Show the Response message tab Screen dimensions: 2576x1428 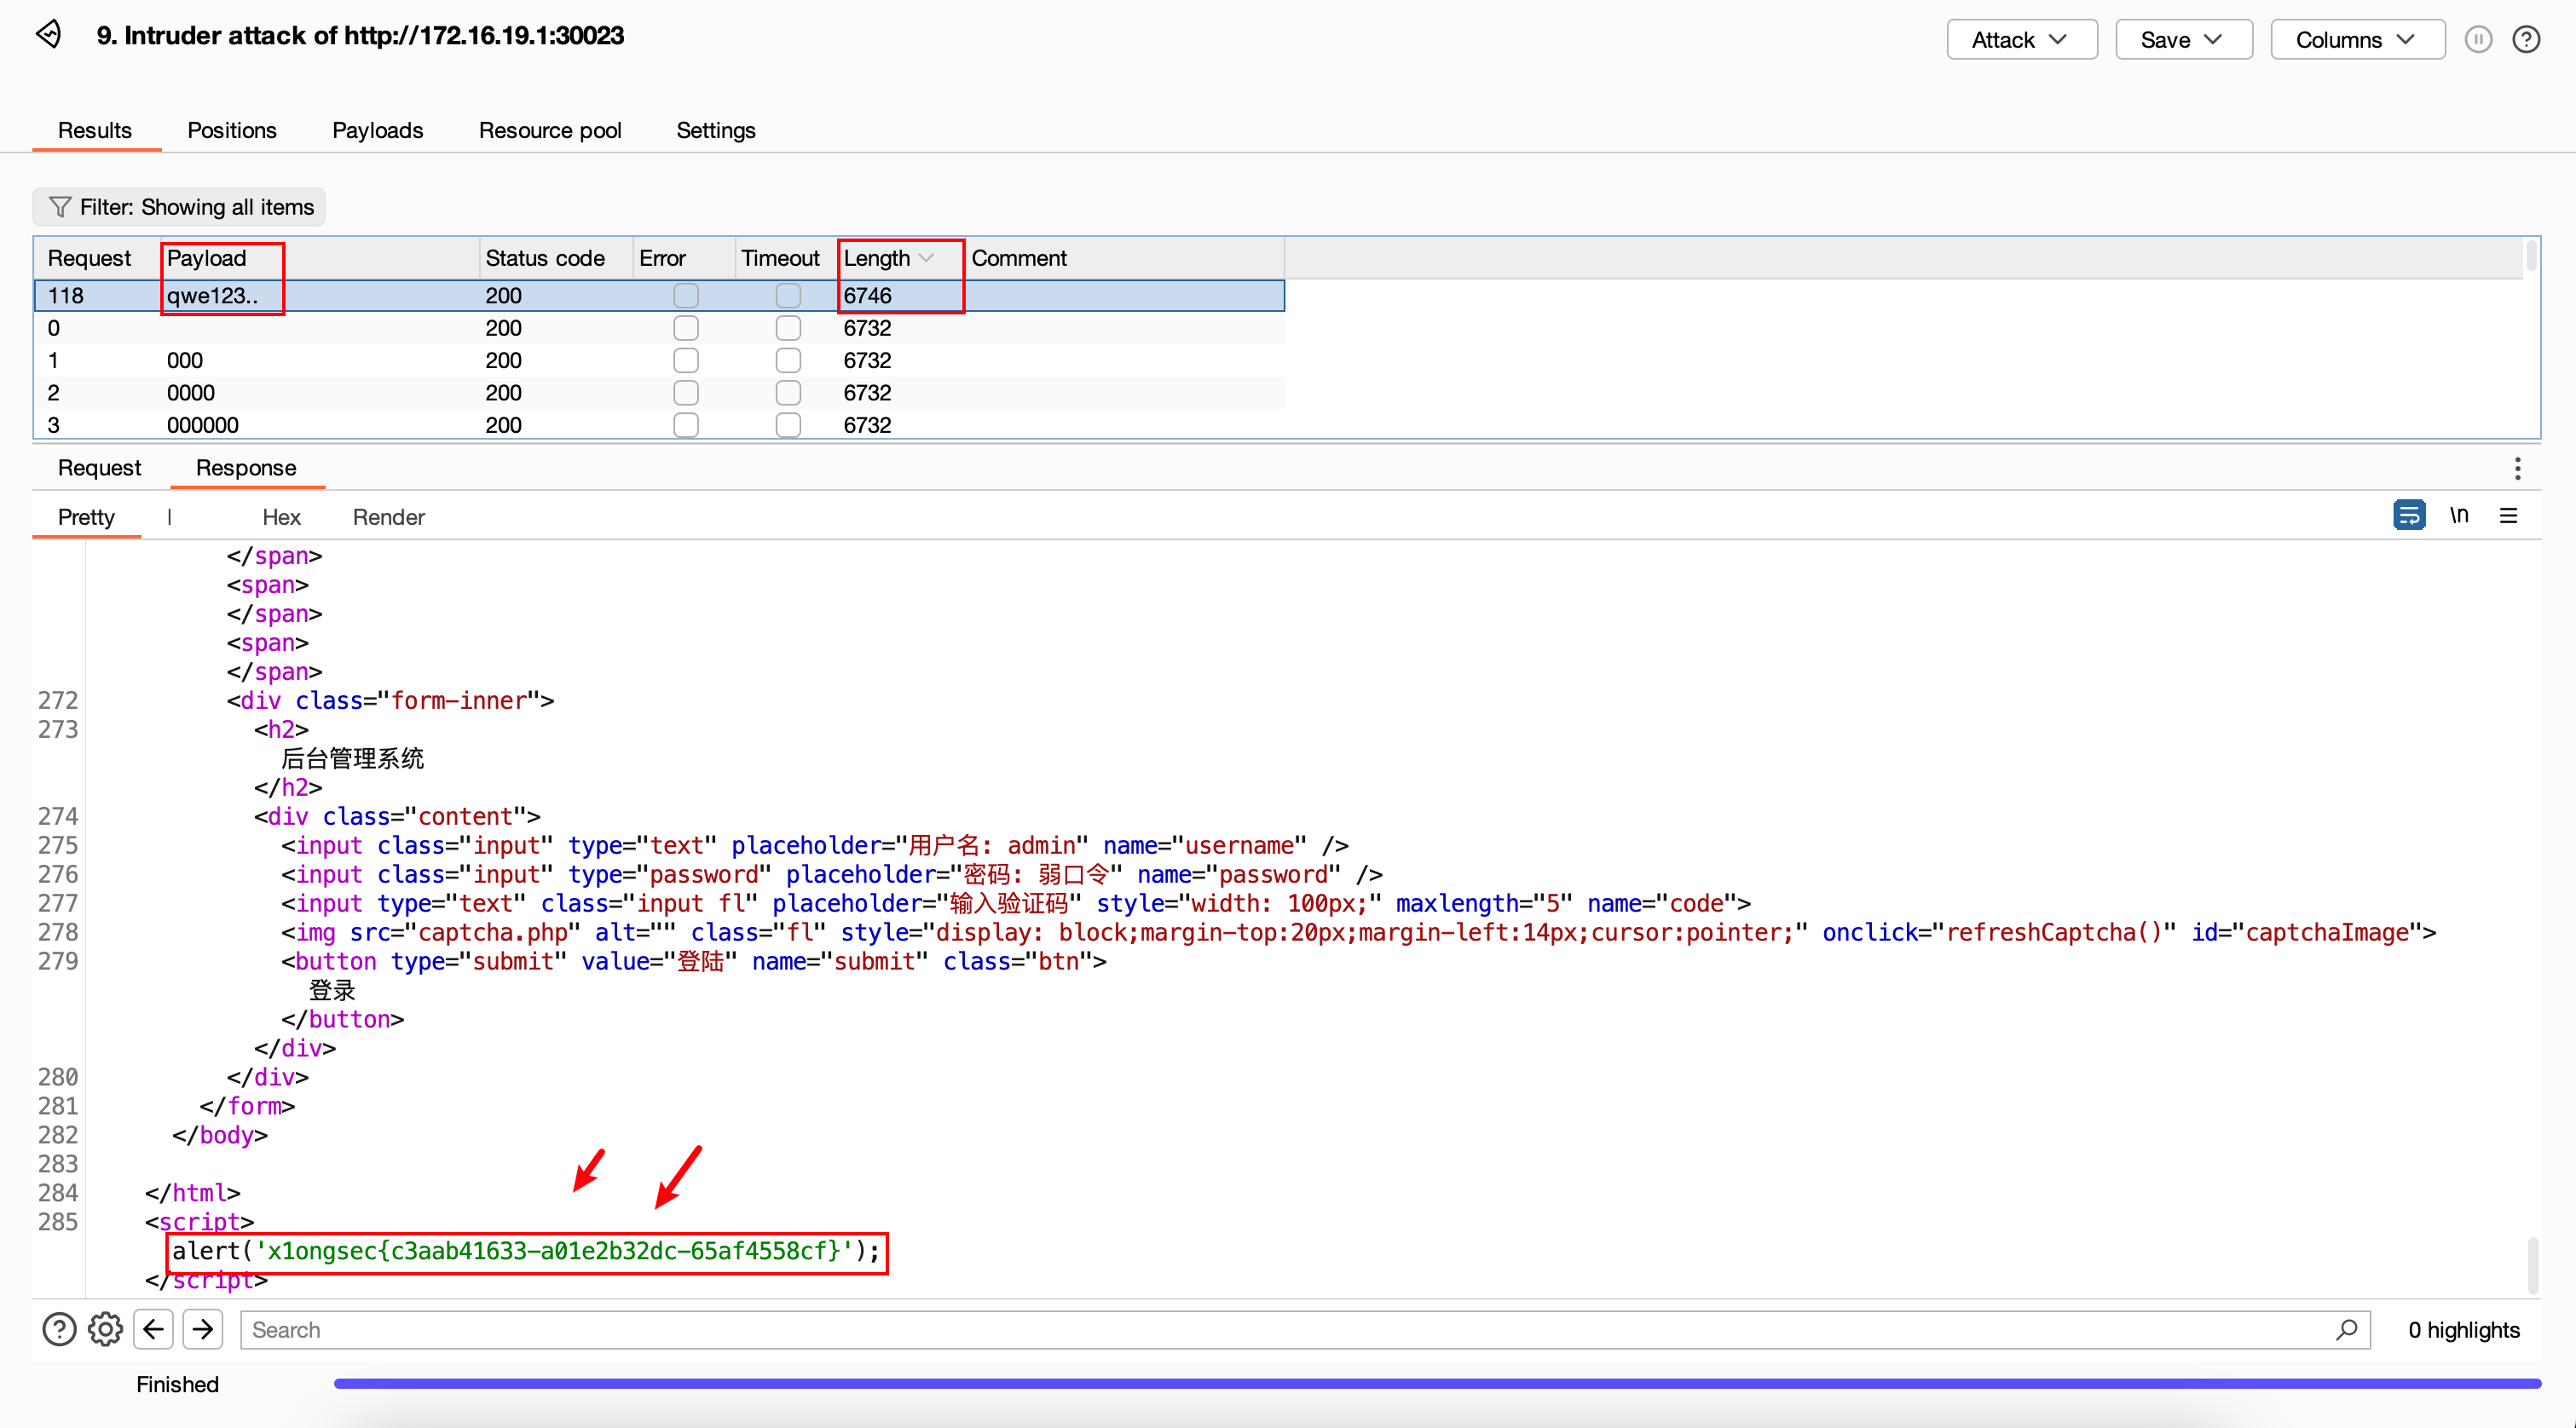tap(246, 468)
